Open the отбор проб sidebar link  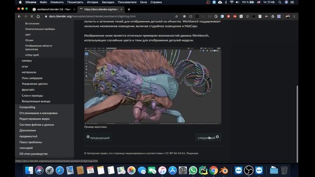(x=32, y=55)
